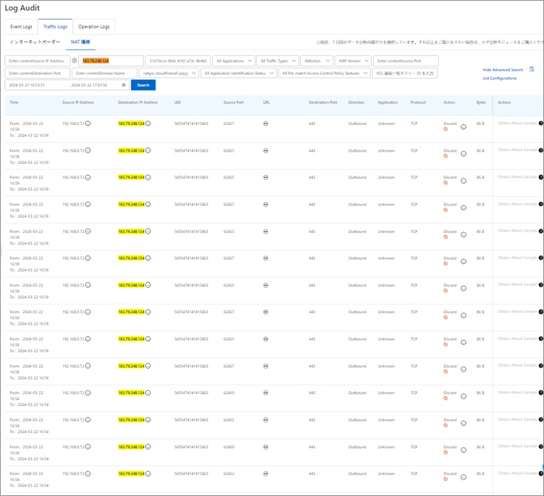Click the help icon beside first Obtain Attack Sample

[x=541, y=123]
